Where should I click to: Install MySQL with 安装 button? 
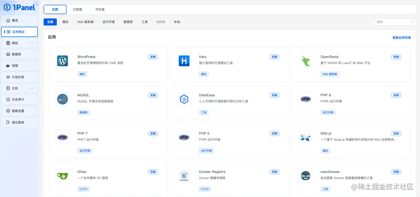click(153, 95)
